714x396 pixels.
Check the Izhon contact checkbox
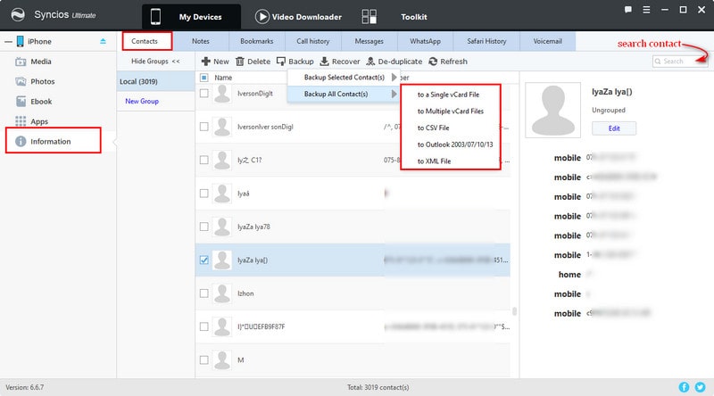click(204, 293)
